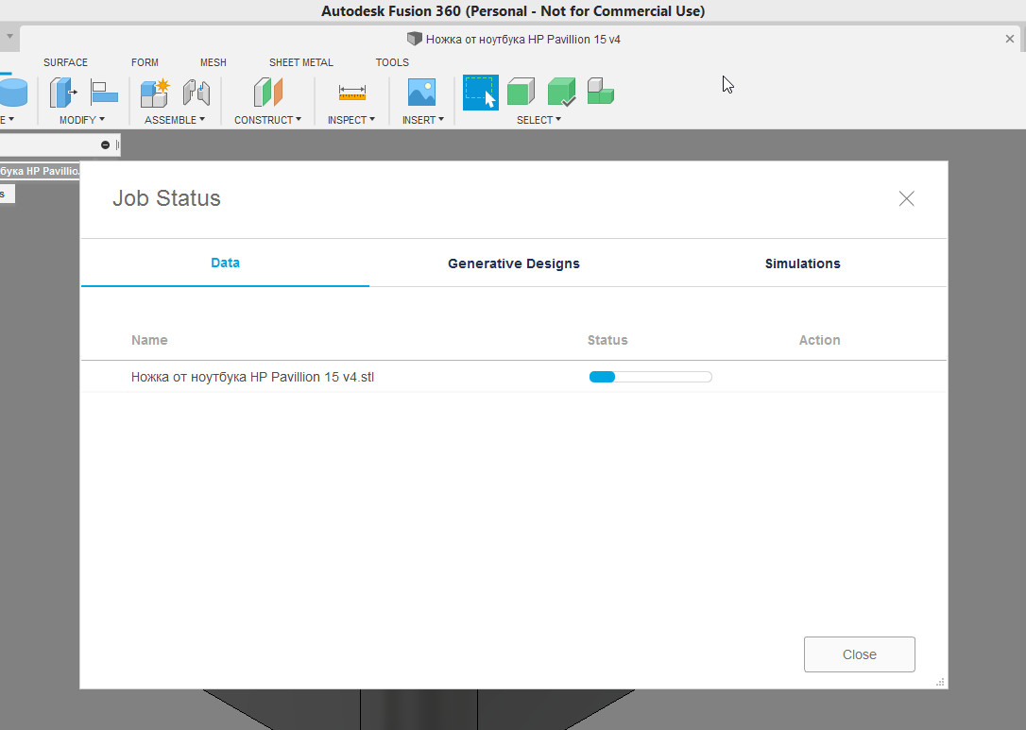Select the Press Pull modify tool
Image resolution: width=1026 pixels, height=730 pixels.
pos(62,93)
